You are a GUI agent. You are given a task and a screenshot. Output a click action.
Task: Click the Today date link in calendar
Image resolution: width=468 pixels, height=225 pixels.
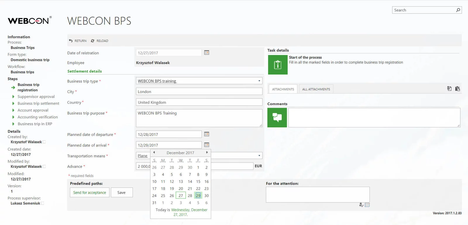coord(189,212)
